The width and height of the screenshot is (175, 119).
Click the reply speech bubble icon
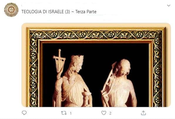click(x=24, y=113)
